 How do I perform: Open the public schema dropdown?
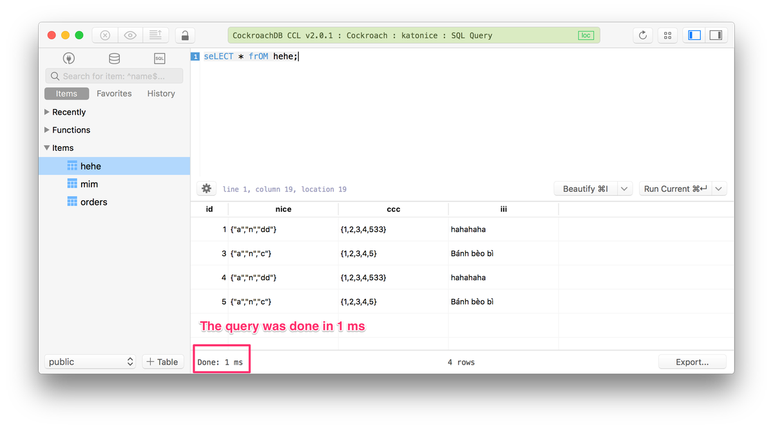click(x=90, y=362)
